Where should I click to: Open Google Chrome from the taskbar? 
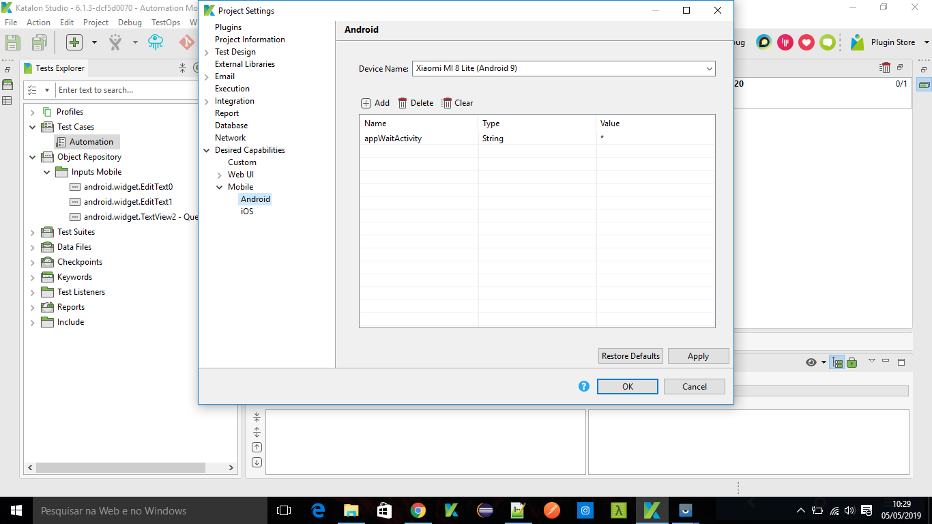418,510
